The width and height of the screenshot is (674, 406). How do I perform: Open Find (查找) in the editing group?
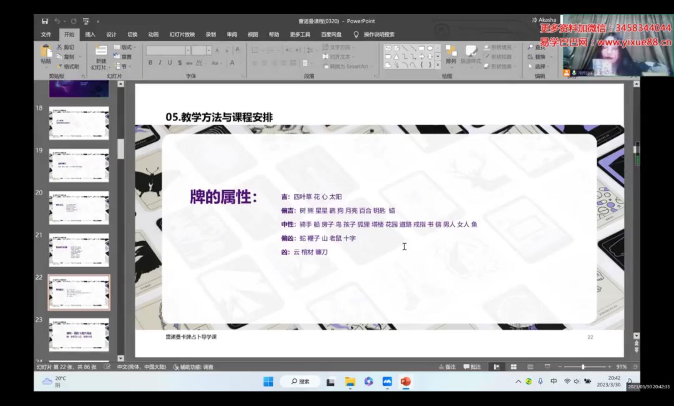[x=538, y=47]
